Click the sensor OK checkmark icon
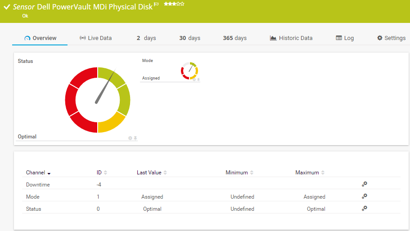The width and height of the screenshot is (410, 231). coord(7,7)
